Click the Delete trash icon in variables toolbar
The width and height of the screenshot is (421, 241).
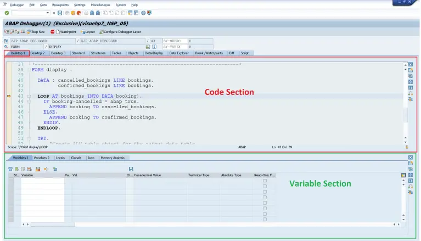[x=10, y=169]
